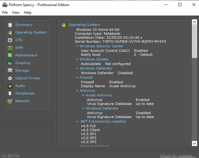Select the RAM memory stick icon
The image size is (199, 158).
pyautogui.click(x=10, y=48)
